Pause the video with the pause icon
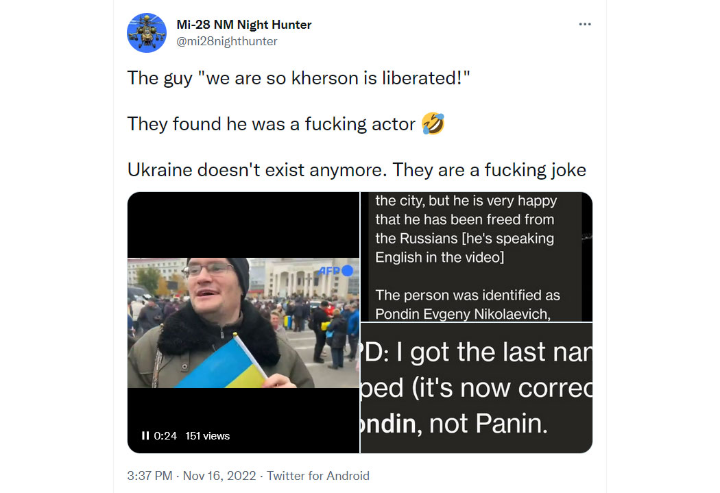Image resolution: width=720 pixels, height=493 pixels. click(145, 435)
